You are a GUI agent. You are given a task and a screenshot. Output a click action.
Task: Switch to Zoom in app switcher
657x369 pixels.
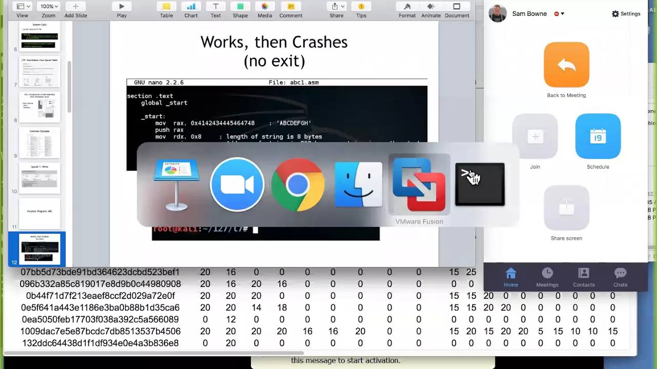pos(237,184)
